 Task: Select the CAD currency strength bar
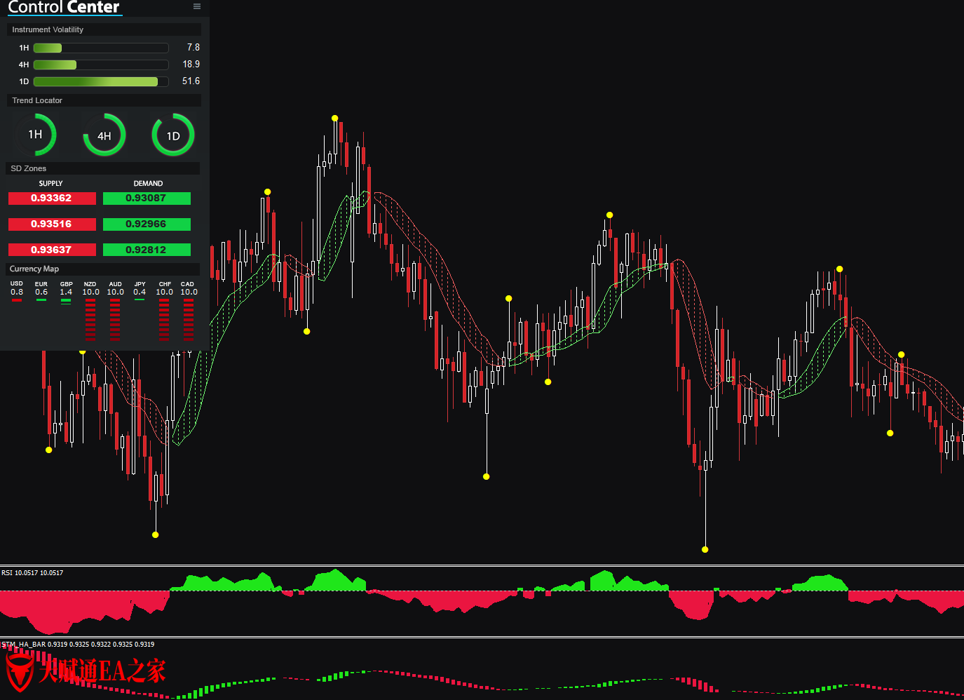tap(189, 319)
